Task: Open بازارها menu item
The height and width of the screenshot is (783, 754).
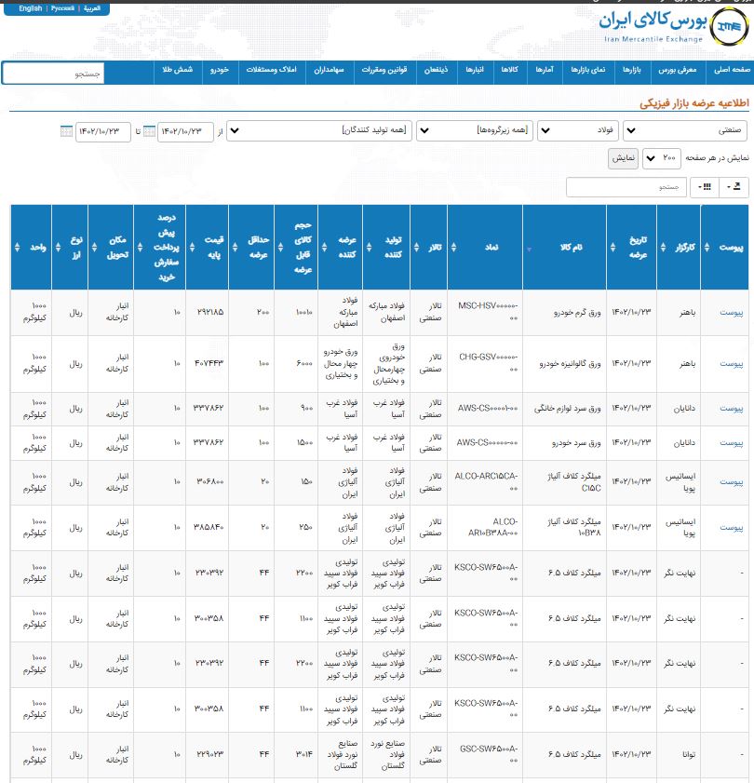Action: point(632,70)
